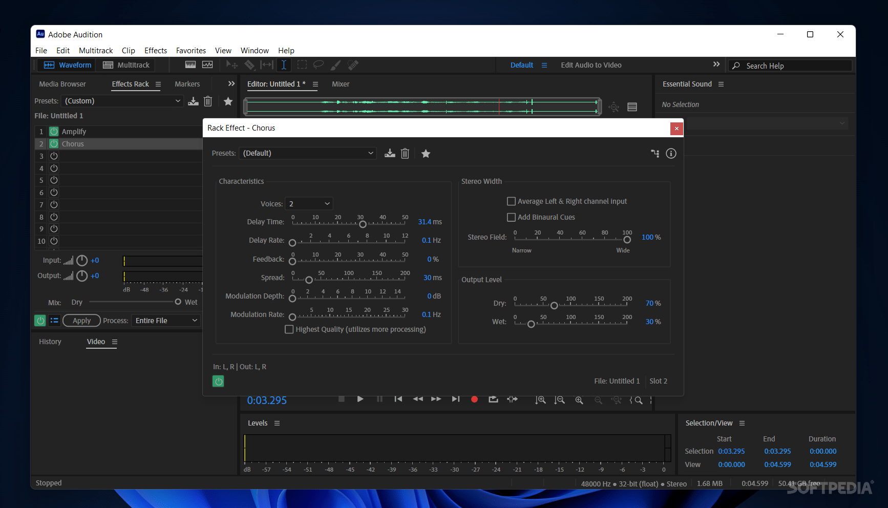This screenshot has width=888, height=508.
Task: Adjust the Stereo Field slider handle
Action: [627, 240]
